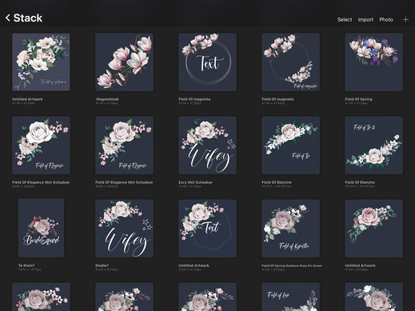Open Untitled Artwork thumbnail with white flower bouquet
Viewport: 415px width, 311px height.
point(41,62)
